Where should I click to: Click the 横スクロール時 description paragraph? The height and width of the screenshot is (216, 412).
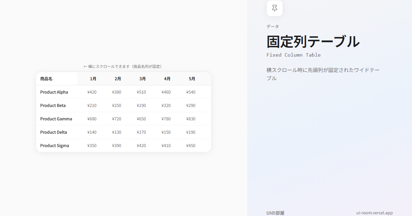pyautogui.click(x=323, y=74)
